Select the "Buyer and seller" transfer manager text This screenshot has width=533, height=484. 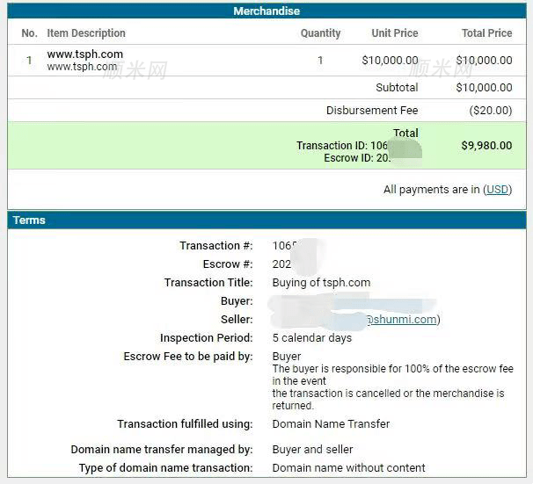pyautogui.click(x=312, y=450)
